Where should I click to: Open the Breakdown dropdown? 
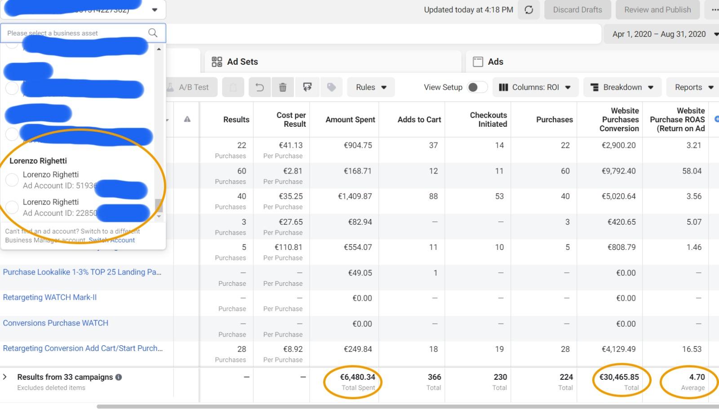click(622, 87)
